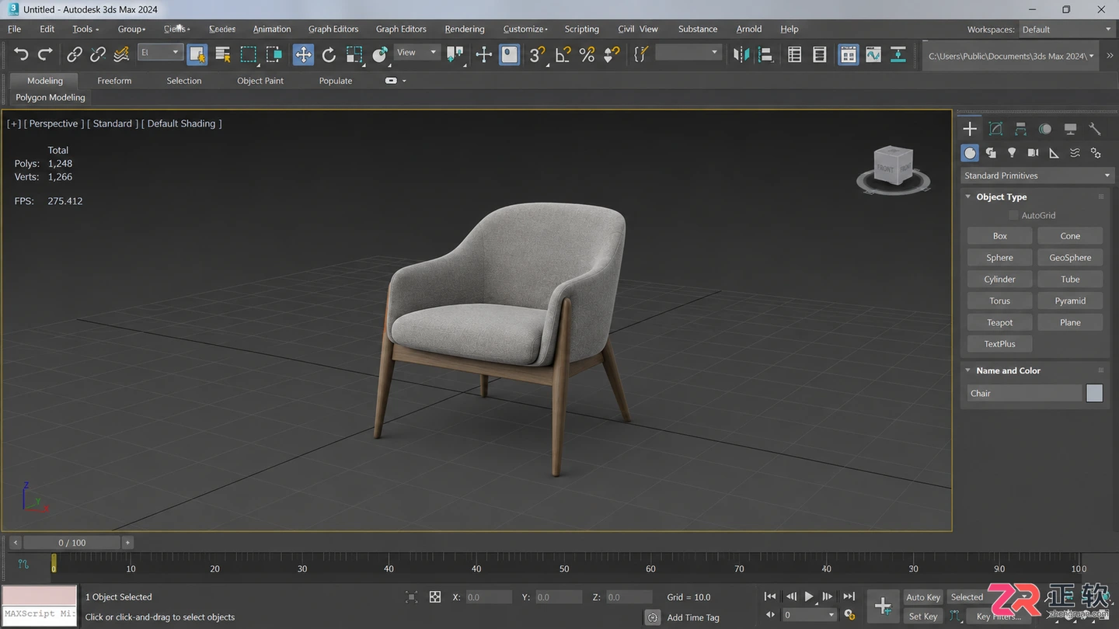This screenshot has height=629, width=1119.
Task: Click the Mirror tool icon
Action: 741,54
